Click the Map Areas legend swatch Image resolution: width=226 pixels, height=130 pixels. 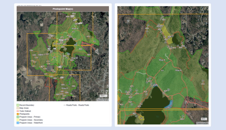(x=18, y=108)
